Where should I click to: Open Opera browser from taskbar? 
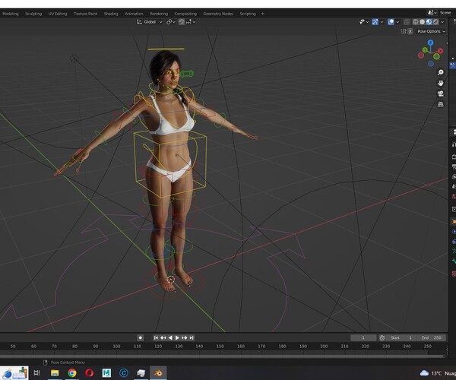pos(89,372)
